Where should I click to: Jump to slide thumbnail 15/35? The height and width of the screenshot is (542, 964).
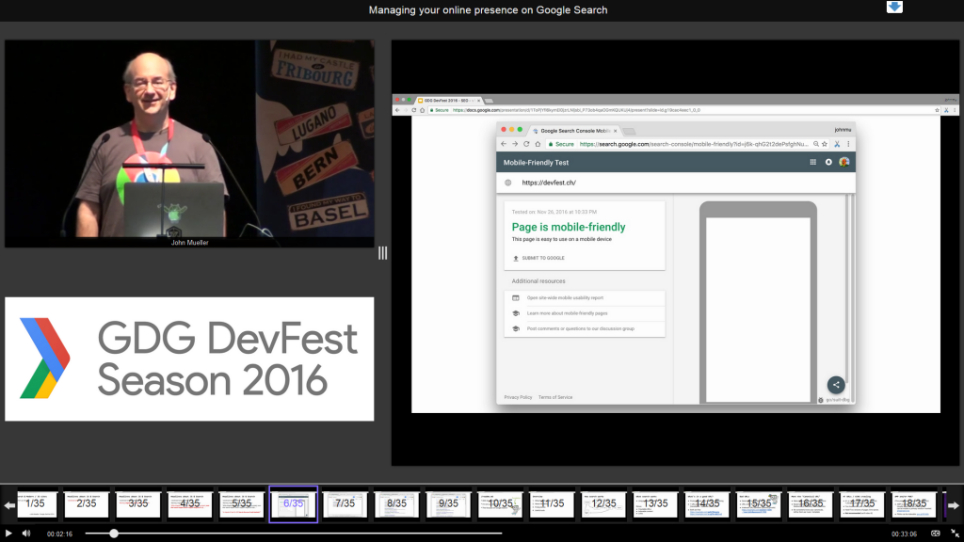pos(759,504)
